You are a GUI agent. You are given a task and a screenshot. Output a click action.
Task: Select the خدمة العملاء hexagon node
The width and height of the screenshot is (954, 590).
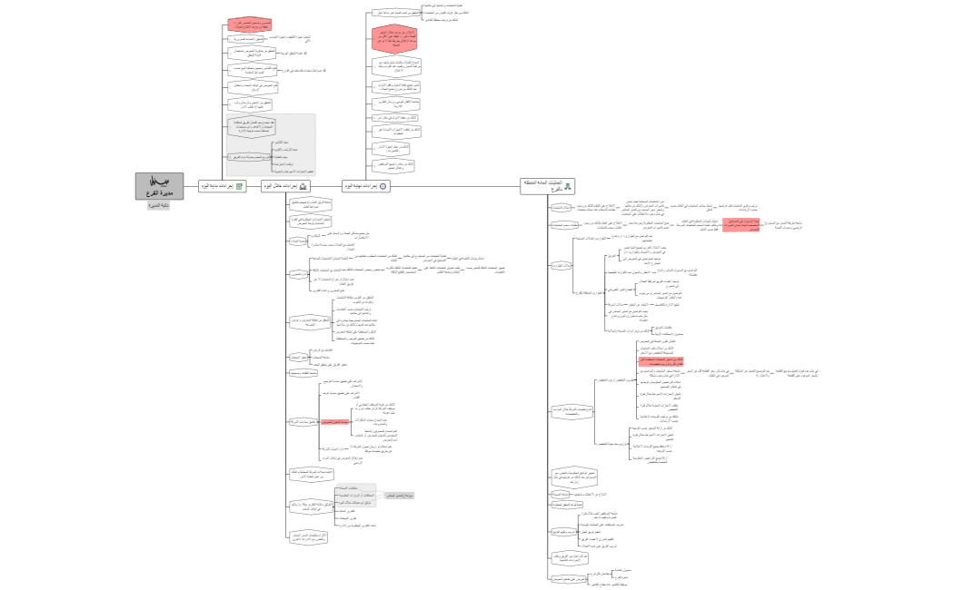[x=298, y=241]
